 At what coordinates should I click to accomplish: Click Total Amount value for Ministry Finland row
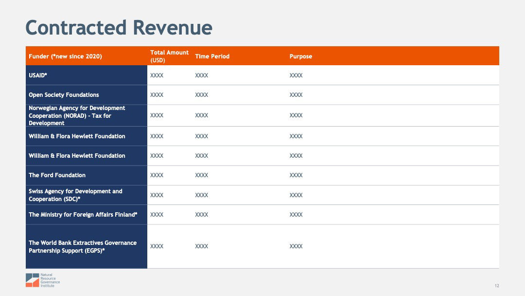157,215
